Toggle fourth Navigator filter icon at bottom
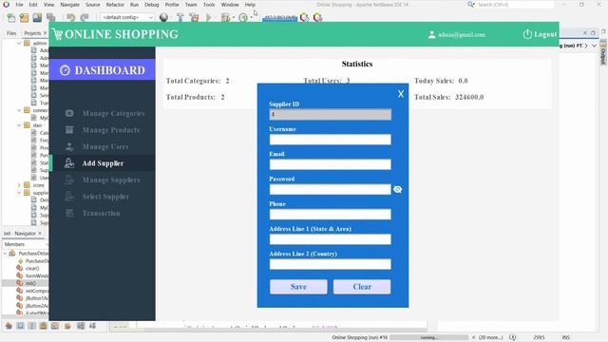Viewport: 608px width, 342px height. [x=43, y=326]
